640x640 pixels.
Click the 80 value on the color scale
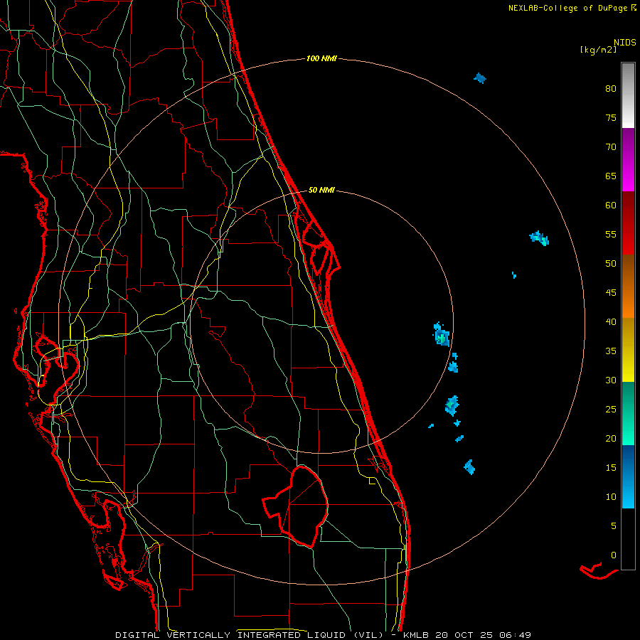[x=611, y=89]
